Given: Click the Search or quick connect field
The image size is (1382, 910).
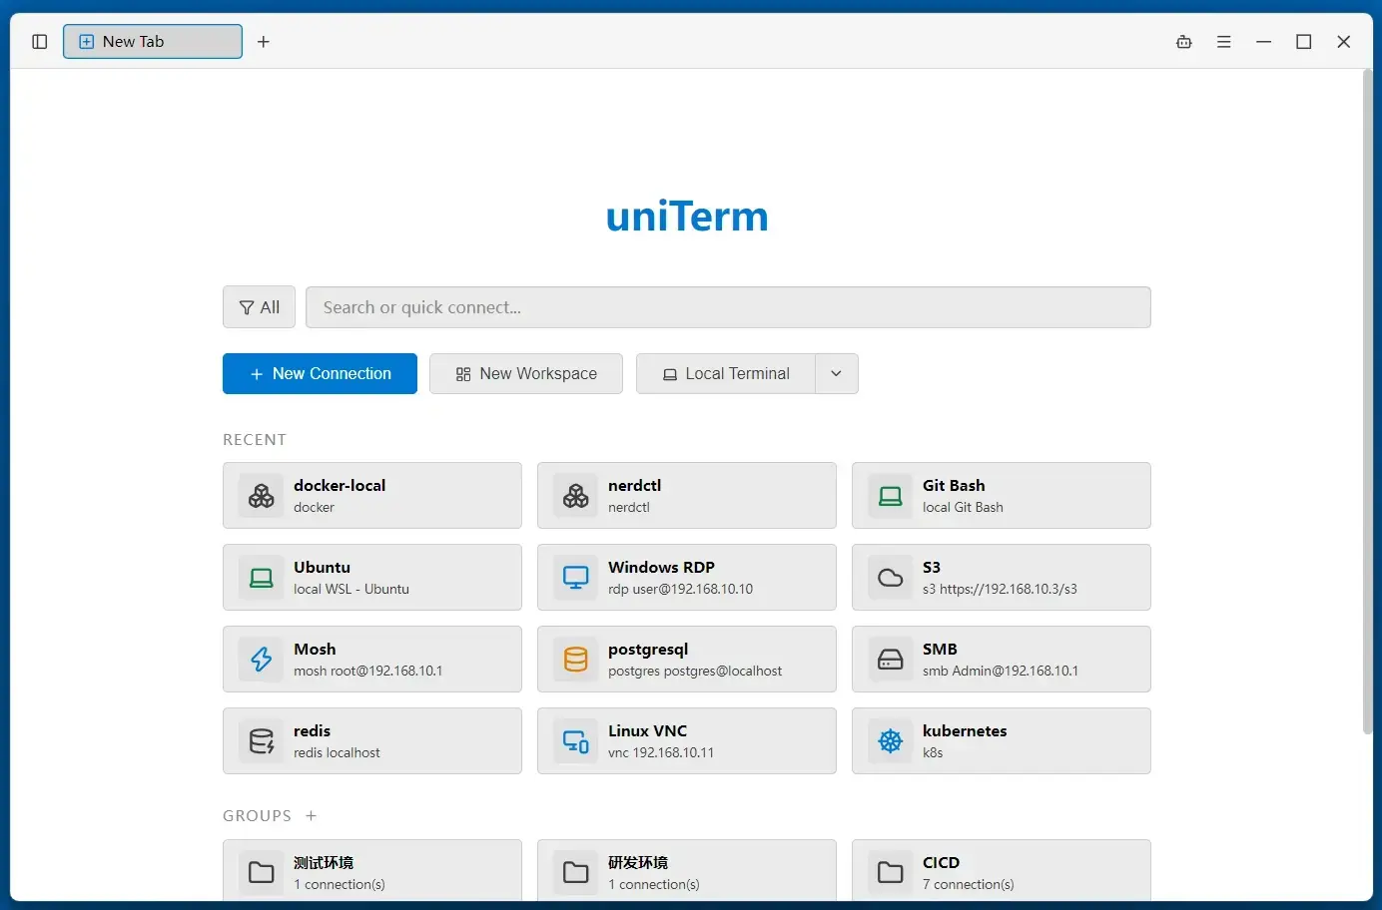Looking at the screenshot, I should (x=728, y=307).
